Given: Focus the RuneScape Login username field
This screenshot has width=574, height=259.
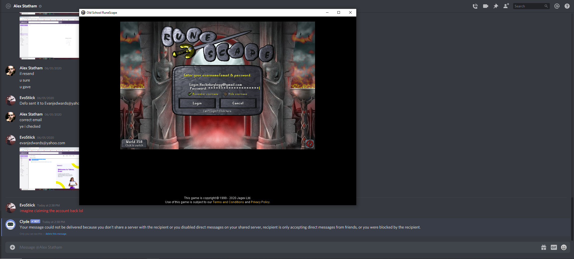Looking at the screenshot, I should click(x=216, y=85).
